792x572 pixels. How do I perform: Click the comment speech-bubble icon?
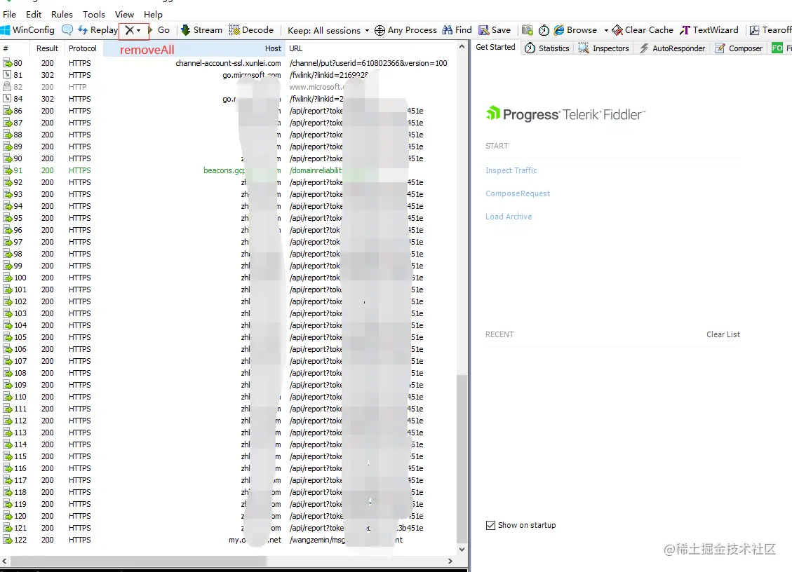(67, 29)
